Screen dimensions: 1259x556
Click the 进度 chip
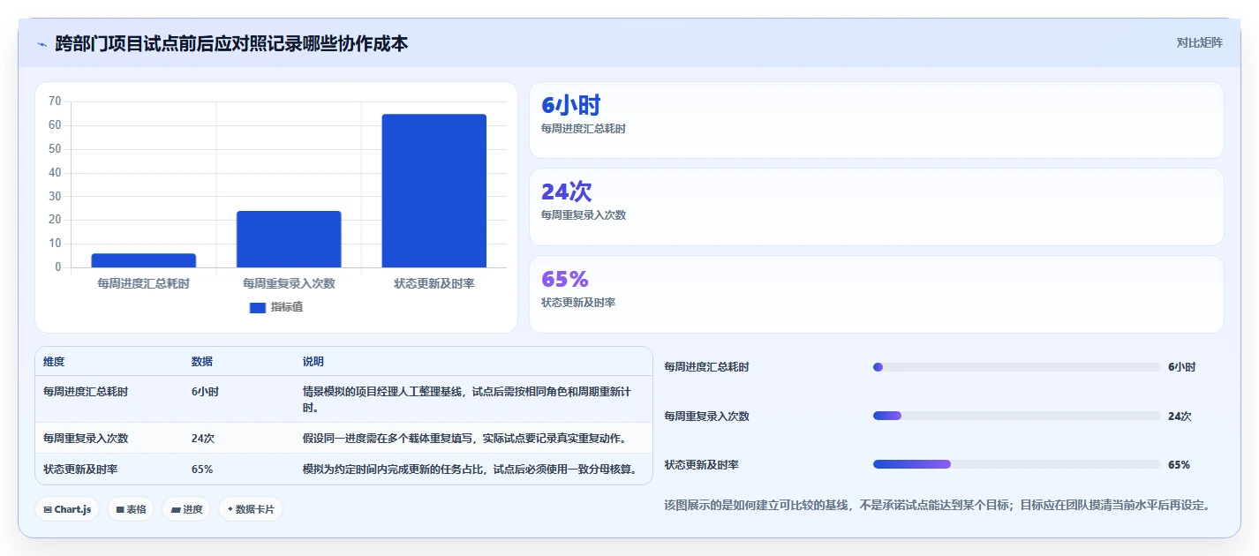click(186, 509)
